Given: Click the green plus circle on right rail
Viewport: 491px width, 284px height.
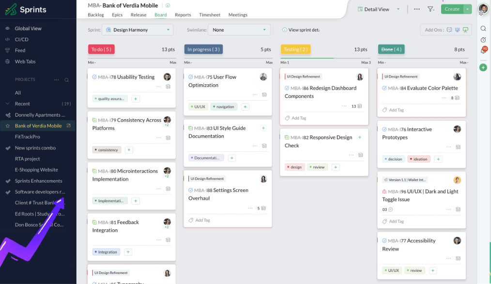Looking at the screenshot, I should coord(483,67).
